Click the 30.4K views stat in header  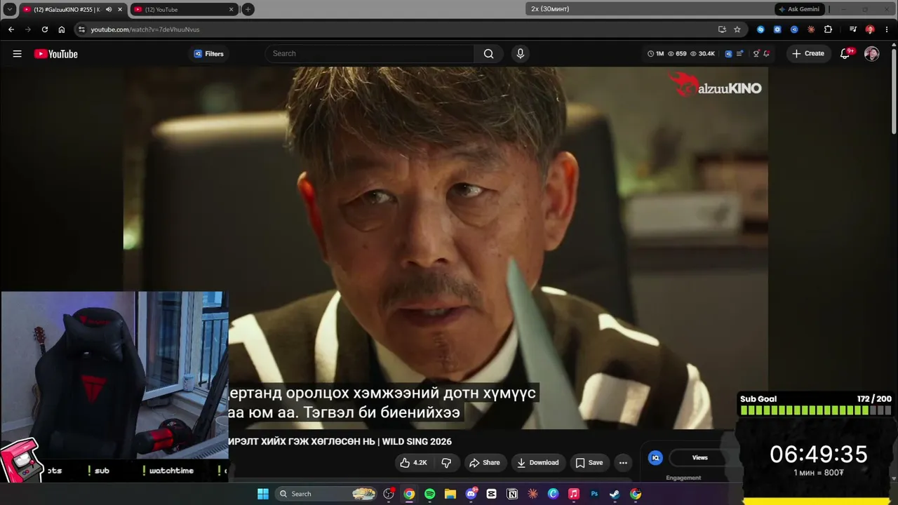(x=702, y=54)
